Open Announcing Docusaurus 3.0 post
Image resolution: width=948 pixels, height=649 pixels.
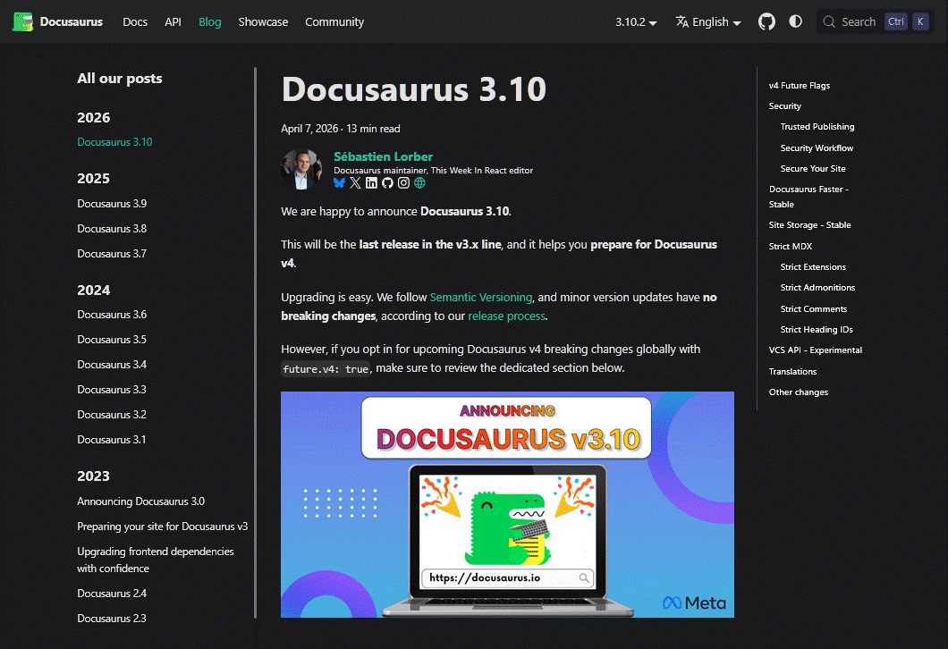pos(141,501)
